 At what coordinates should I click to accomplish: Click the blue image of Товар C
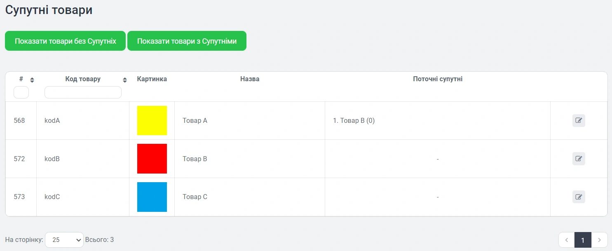[x=152, y=197]
